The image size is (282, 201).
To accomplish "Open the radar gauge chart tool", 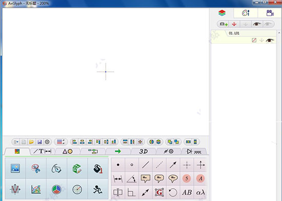I will point(77,189).
